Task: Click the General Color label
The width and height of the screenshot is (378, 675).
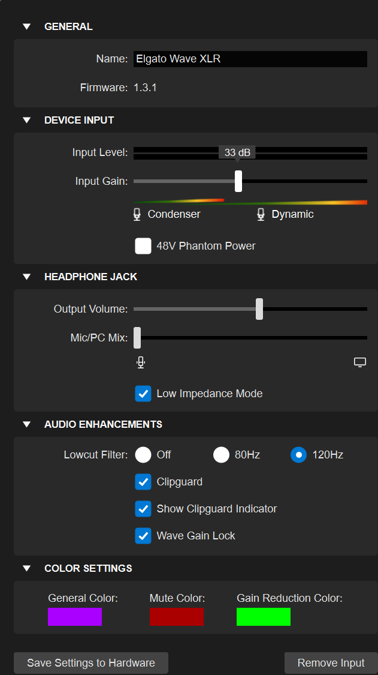Action: (83, 598)
